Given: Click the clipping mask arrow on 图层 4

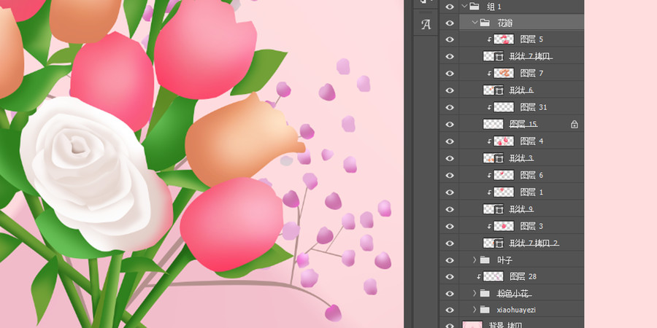Looking at the screenshot, I should click(x=489, y=141).
